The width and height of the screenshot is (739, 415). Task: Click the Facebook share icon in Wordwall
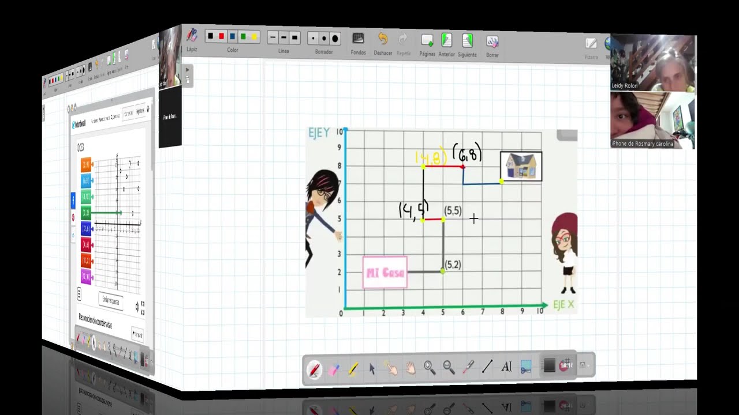[x=73, y=201]
